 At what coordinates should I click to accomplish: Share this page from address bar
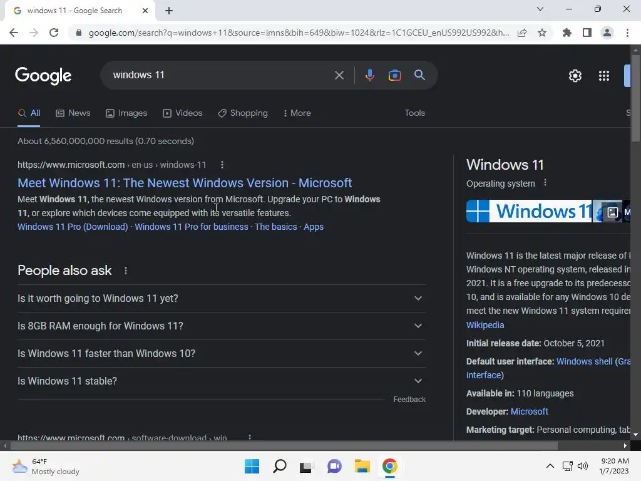click(x=522, y=33)
